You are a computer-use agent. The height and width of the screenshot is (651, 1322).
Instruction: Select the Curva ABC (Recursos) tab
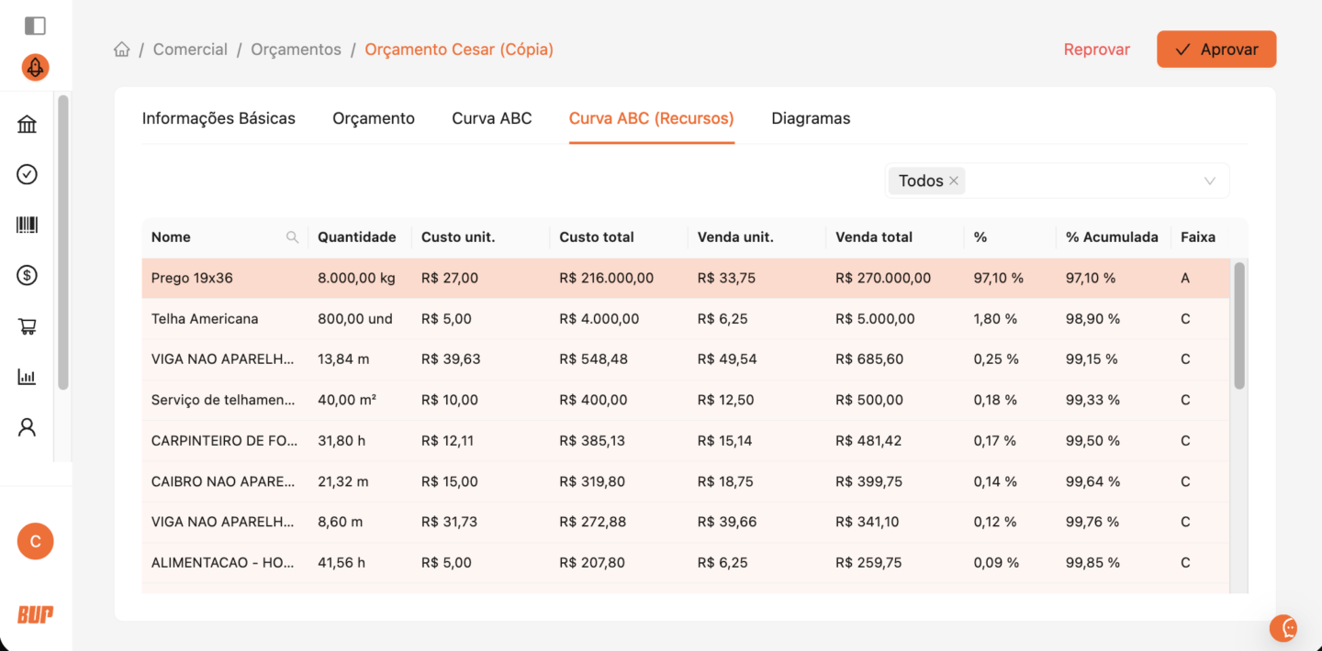click(x=652, y=118)
